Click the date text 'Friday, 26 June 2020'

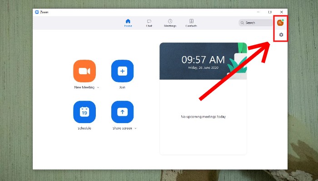coord(203,68)
